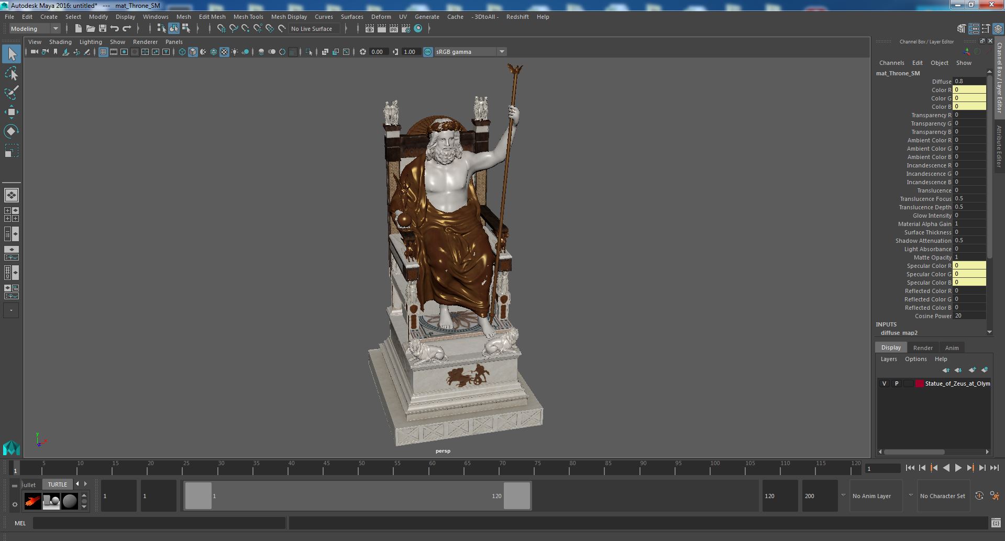Click the Snap to curves icon
This screenshot has height=541, width=1005.
coord(234,29)
